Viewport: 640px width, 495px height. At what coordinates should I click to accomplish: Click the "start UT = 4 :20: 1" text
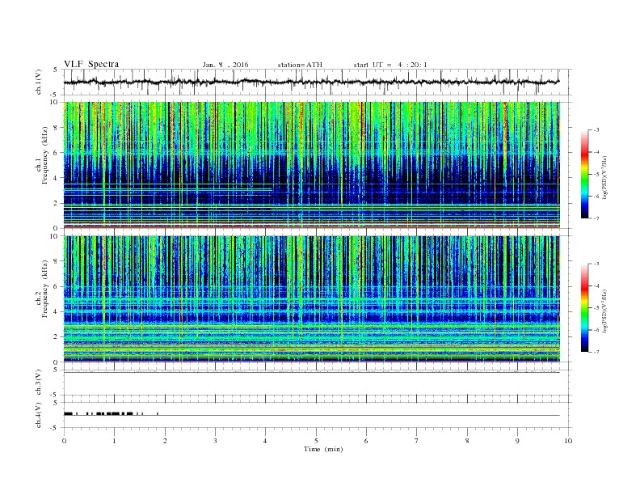(x=390, y=65)
